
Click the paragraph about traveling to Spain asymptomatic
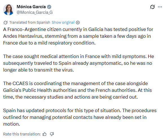point(79,63)
